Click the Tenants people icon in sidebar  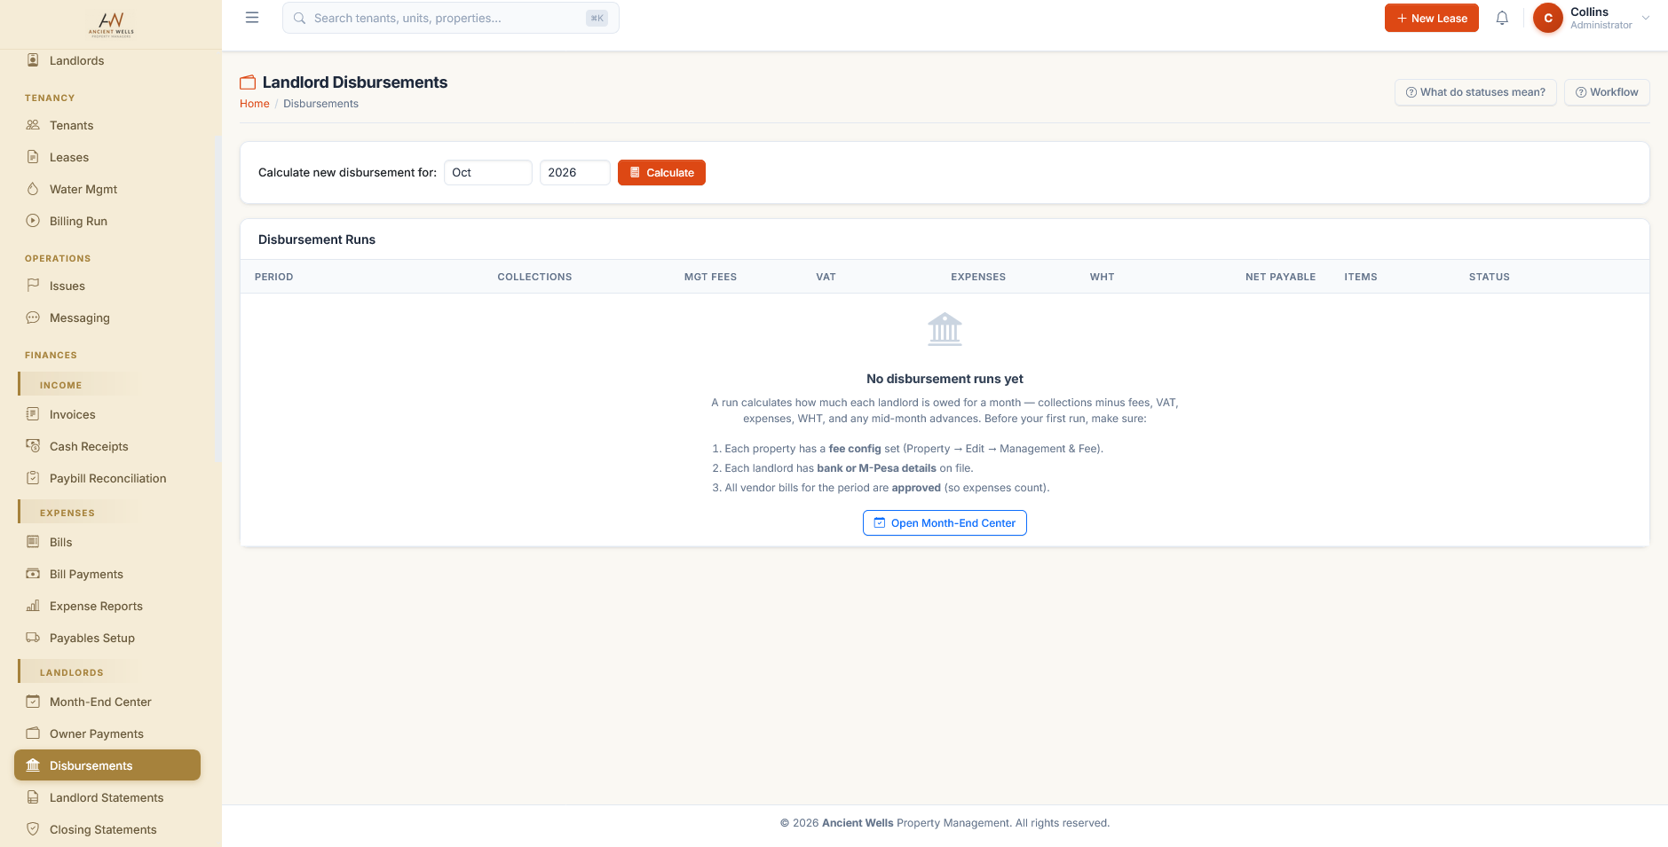(x=33, y=125)
